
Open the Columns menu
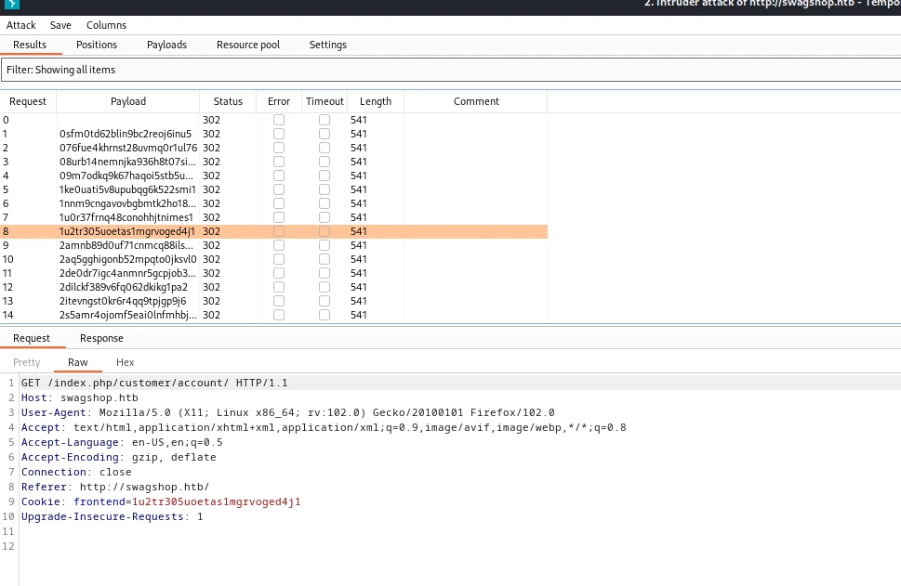click(x=106, y=25)
